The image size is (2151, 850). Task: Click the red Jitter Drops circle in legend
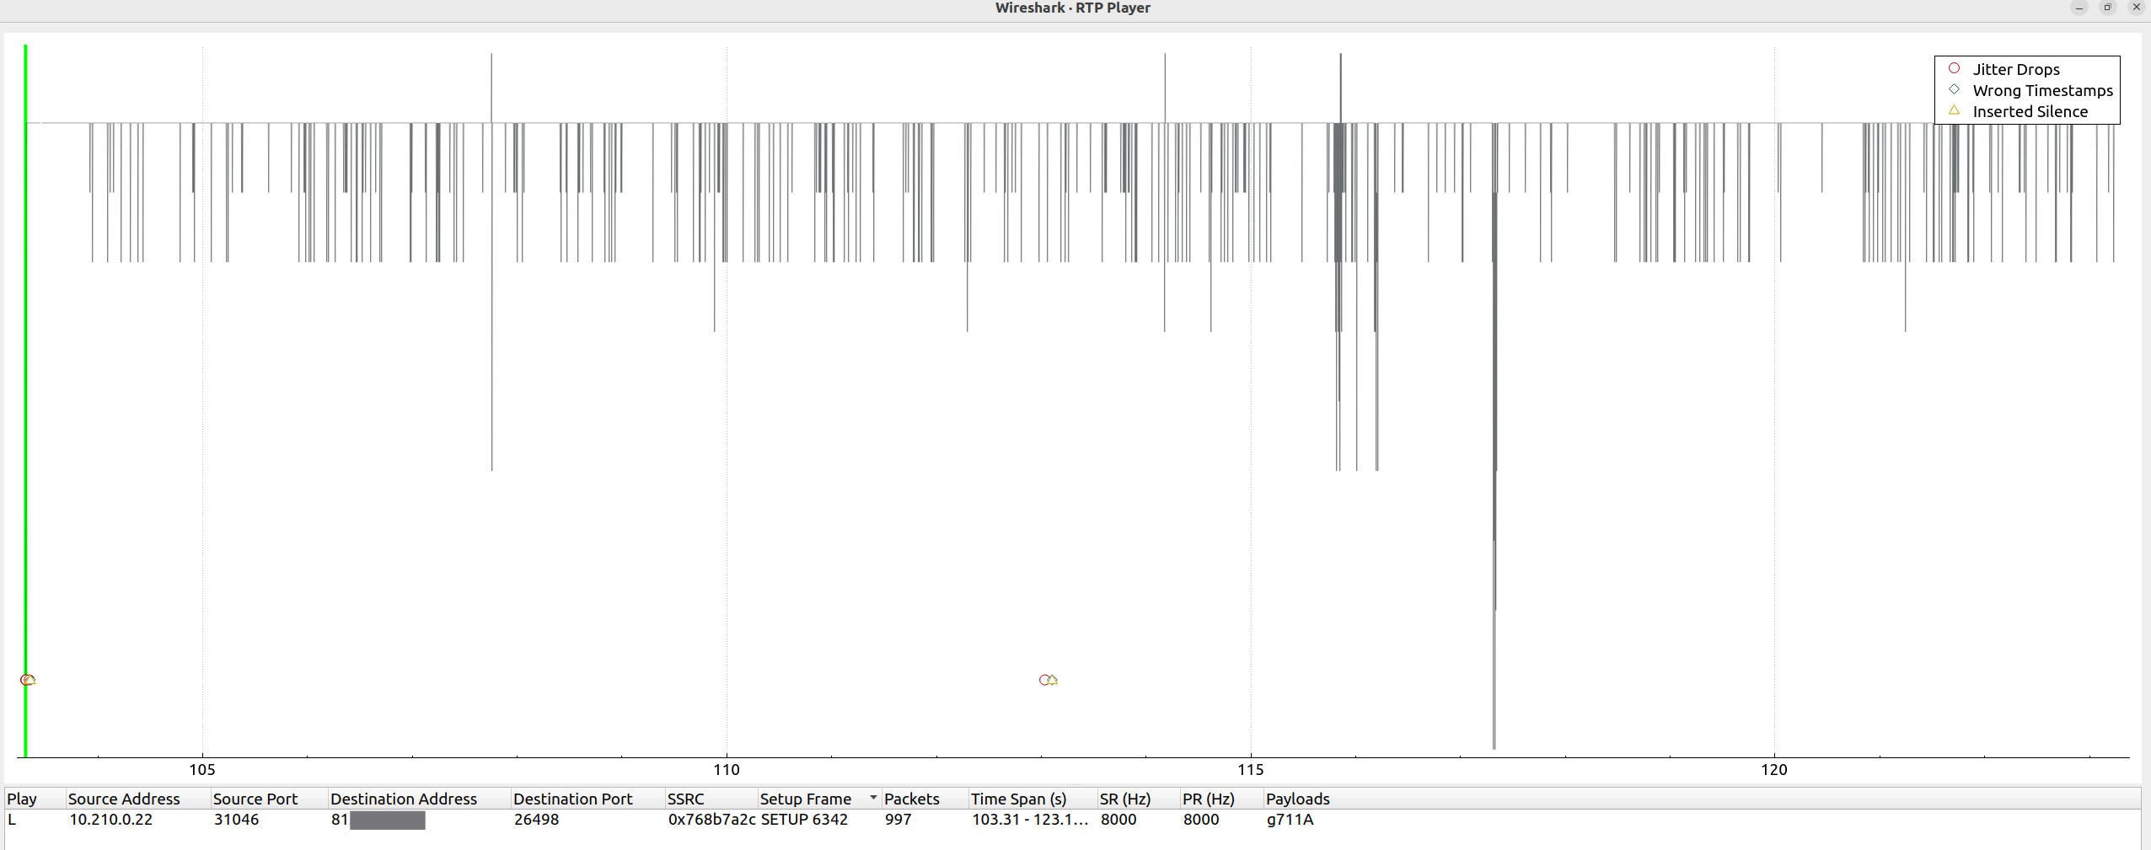[1954, 68]
